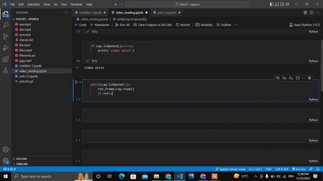
Task: Open notebook settings gear at top right
Action: click(305, 13)
